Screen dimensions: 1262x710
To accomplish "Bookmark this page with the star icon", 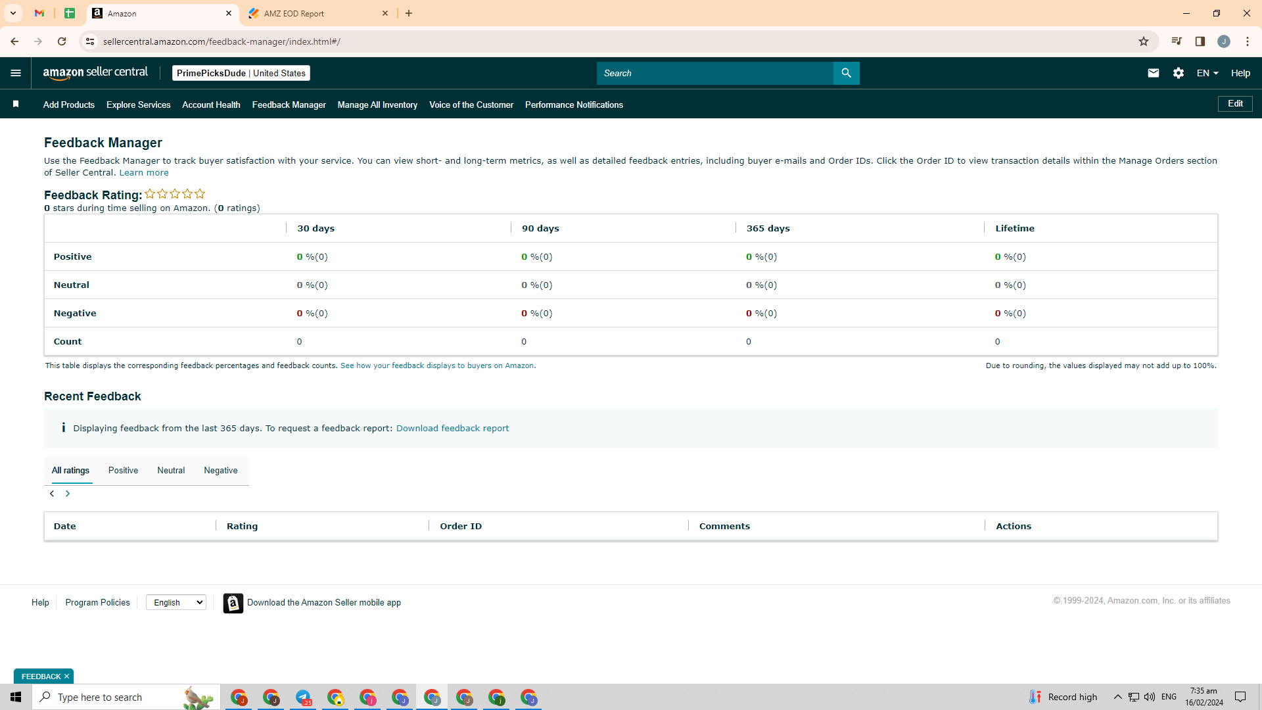I will click(x=1144, y=41).
